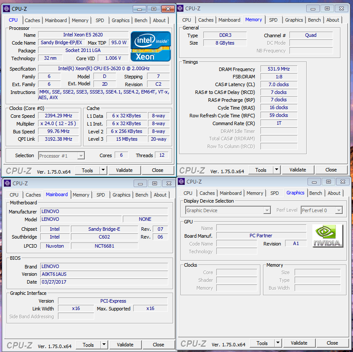The height and width of the screenshot is (352, 353).
Task: Close the CPU window with red X
Action: [168, 9]
